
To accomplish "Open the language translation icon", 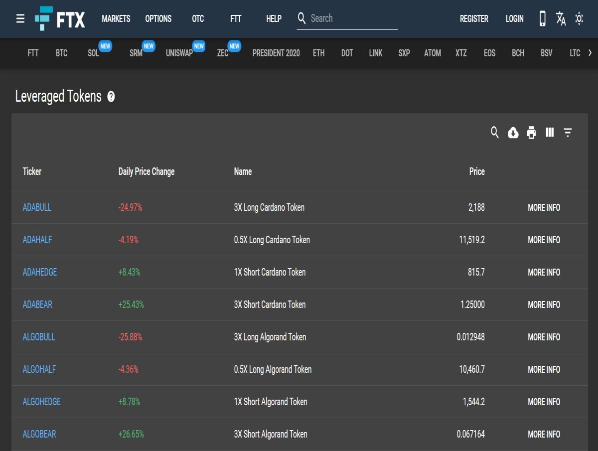I will 561,19.
